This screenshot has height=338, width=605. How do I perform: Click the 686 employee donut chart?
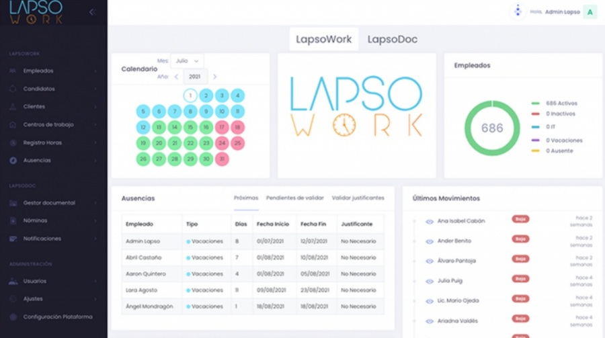coord(492,128)
